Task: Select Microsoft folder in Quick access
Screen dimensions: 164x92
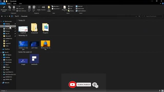Action: click(8, 36)
